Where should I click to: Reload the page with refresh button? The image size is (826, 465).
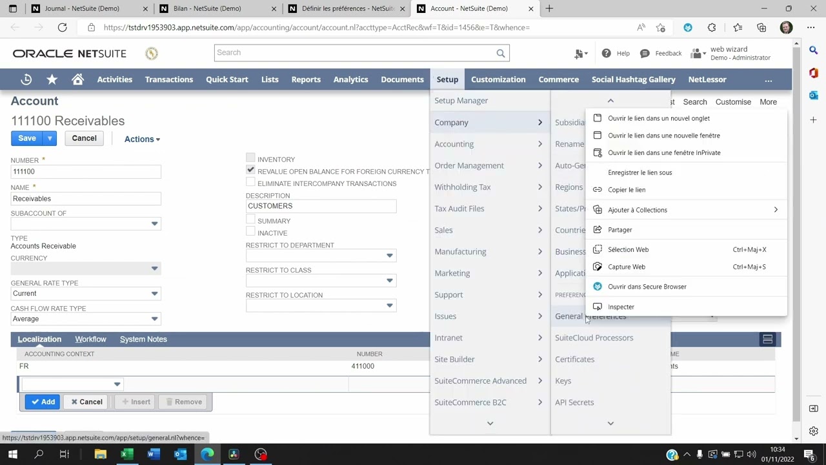click(x=62, y=27)
